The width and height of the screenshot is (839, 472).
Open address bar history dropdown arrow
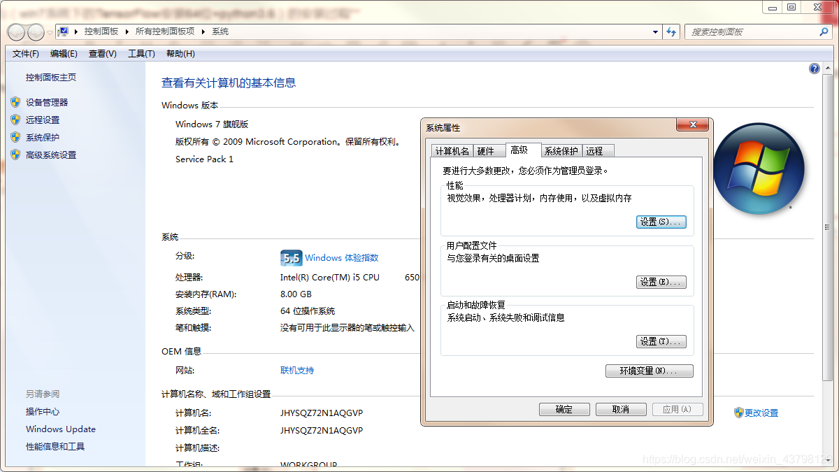[x=655, y=31]
